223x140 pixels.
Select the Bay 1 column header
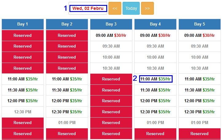coord(23,24)
